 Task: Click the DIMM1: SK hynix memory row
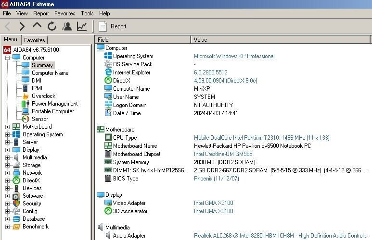232,170
